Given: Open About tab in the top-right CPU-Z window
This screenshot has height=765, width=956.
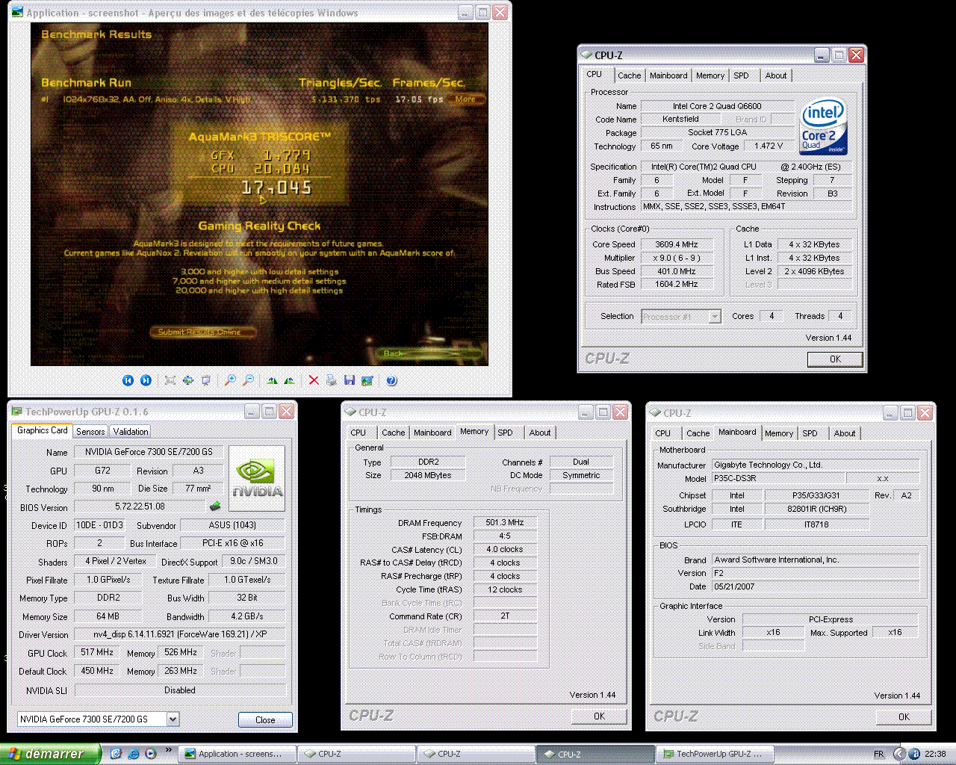Looking at the screenshot, I should [x=776, y=75].
